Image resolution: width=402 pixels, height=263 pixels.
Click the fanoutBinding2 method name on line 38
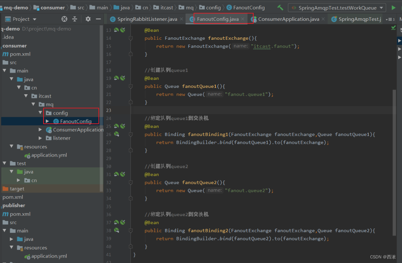pyautogui.click(x=208, y=230)
